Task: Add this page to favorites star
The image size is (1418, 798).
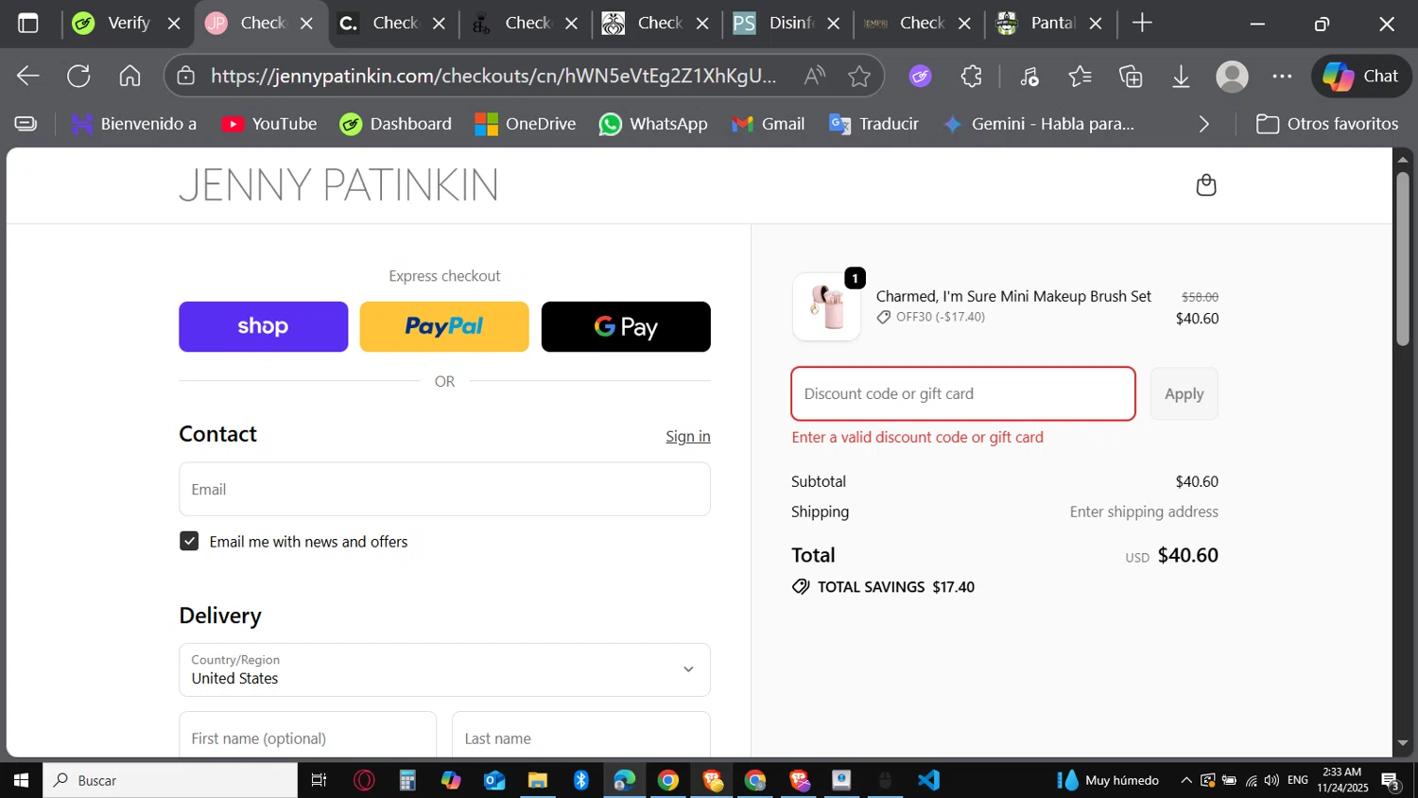Action: pyautogui.click(x=859, y=77)
